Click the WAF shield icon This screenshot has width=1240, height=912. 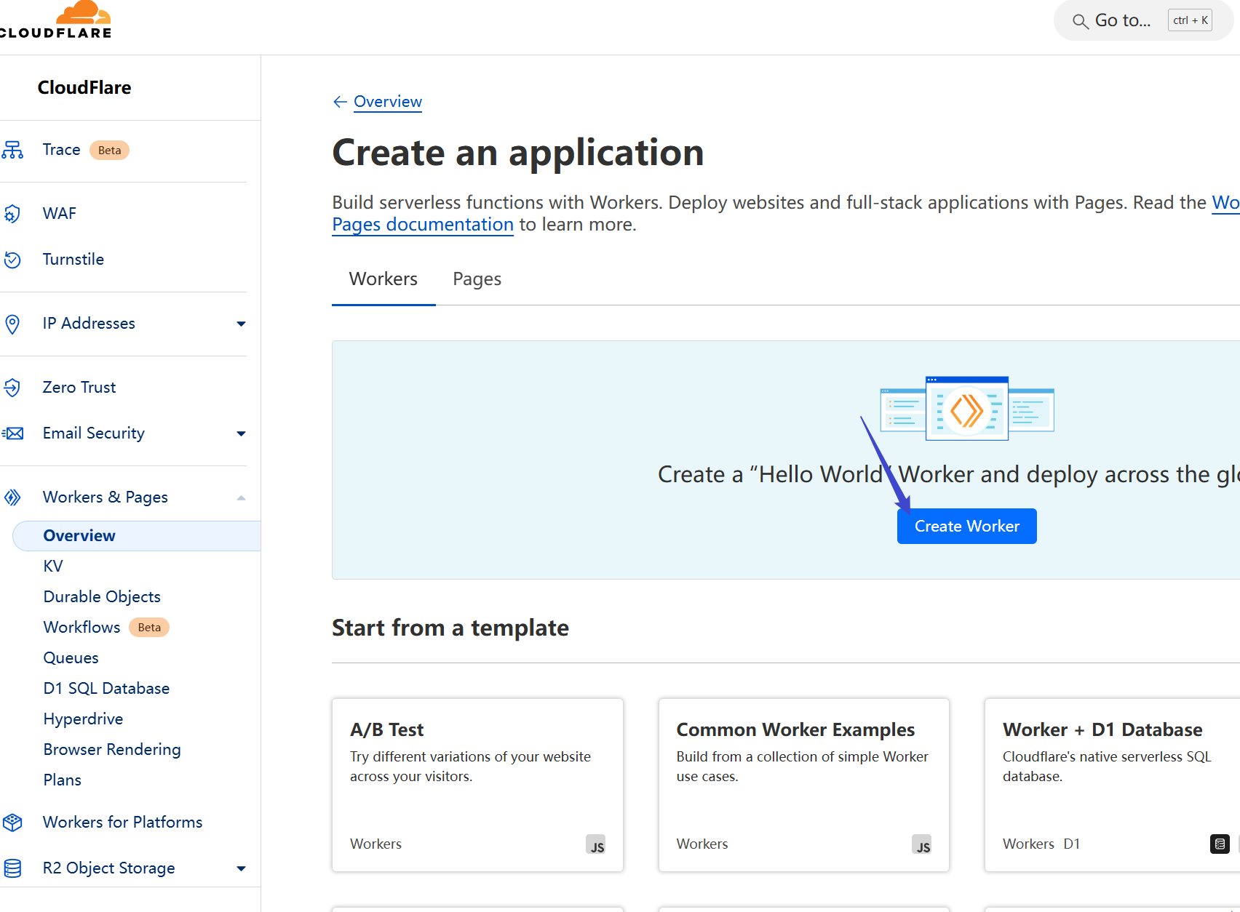12,214
